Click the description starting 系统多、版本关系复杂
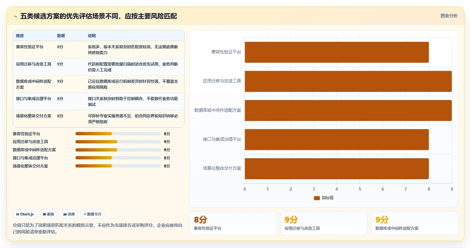 (x=133, y=50)
